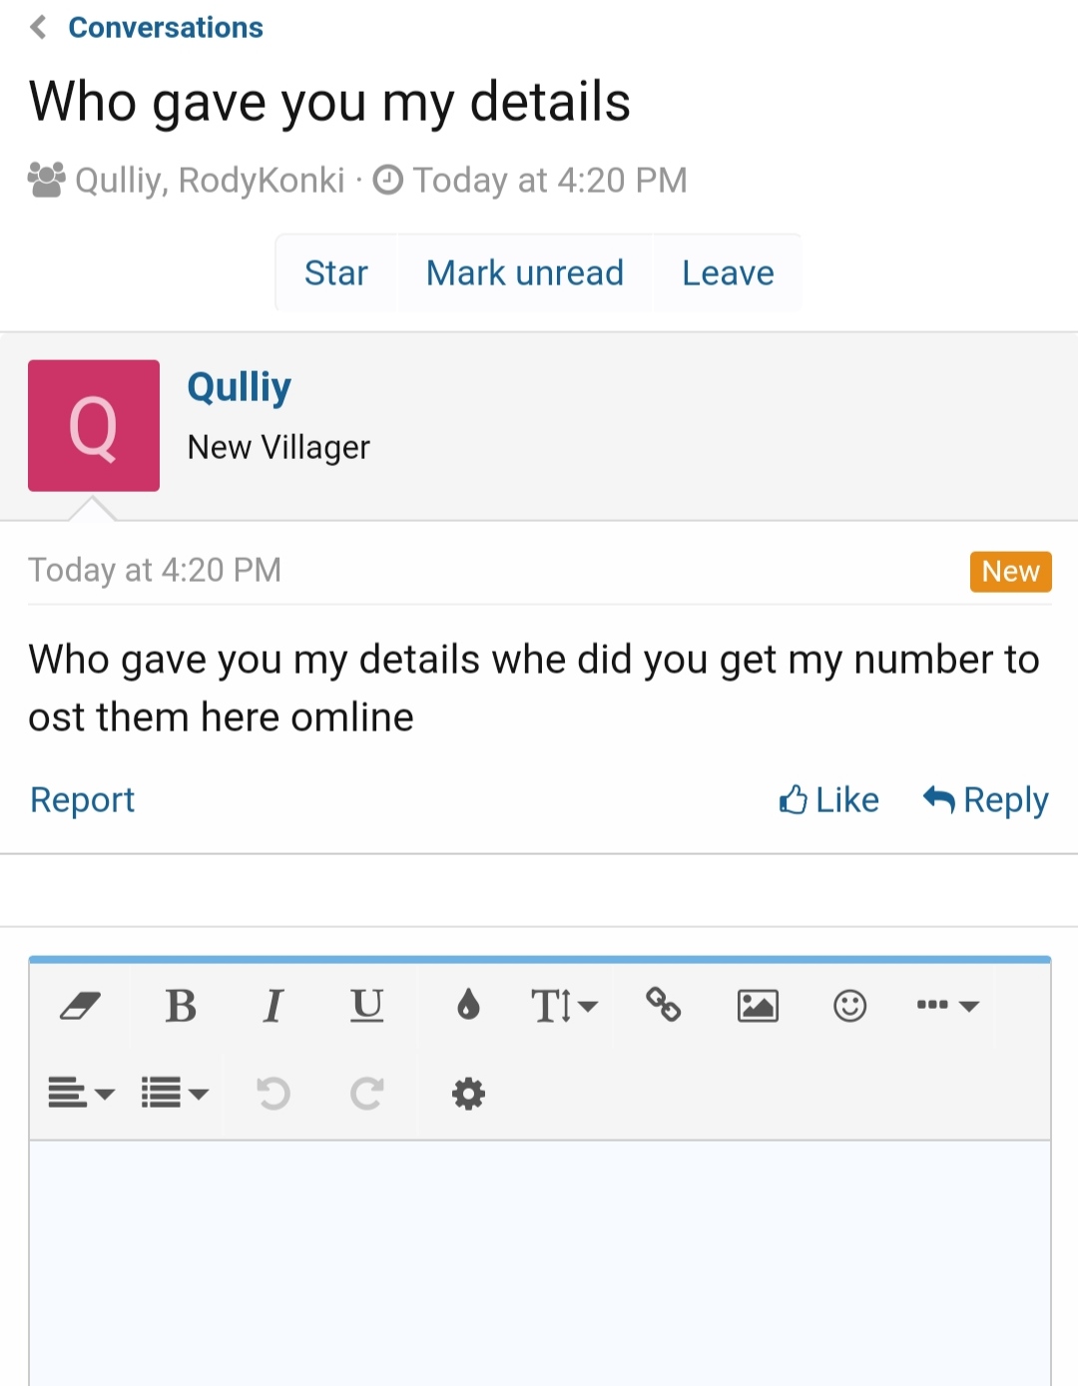This screenshot has height=1386, width=1078.
Task: Click the undo arrow in editor
Action: [x=272, y=1094]
